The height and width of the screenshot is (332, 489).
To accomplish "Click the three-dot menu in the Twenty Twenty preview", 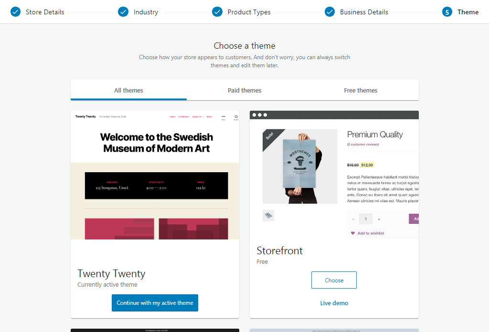I will coord(223,117).
